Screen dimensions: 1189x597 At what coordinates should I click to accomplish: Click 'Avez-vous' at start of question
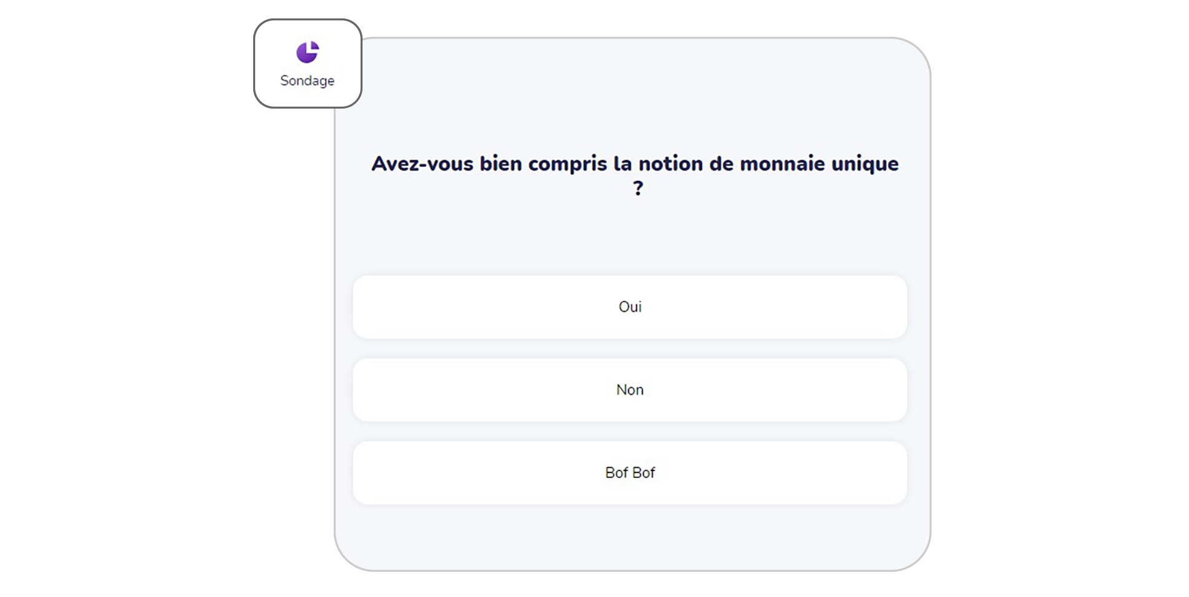pos(422,164)
